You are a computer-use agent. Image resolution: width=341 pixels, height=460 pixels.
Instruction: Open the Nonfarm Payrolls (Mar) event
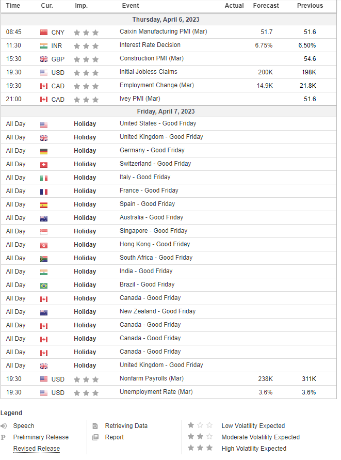point(152,378)
